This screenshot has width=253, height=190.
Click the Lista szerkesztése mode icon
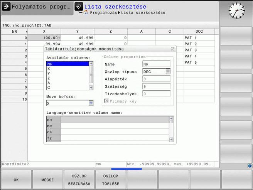pos(79,7)
